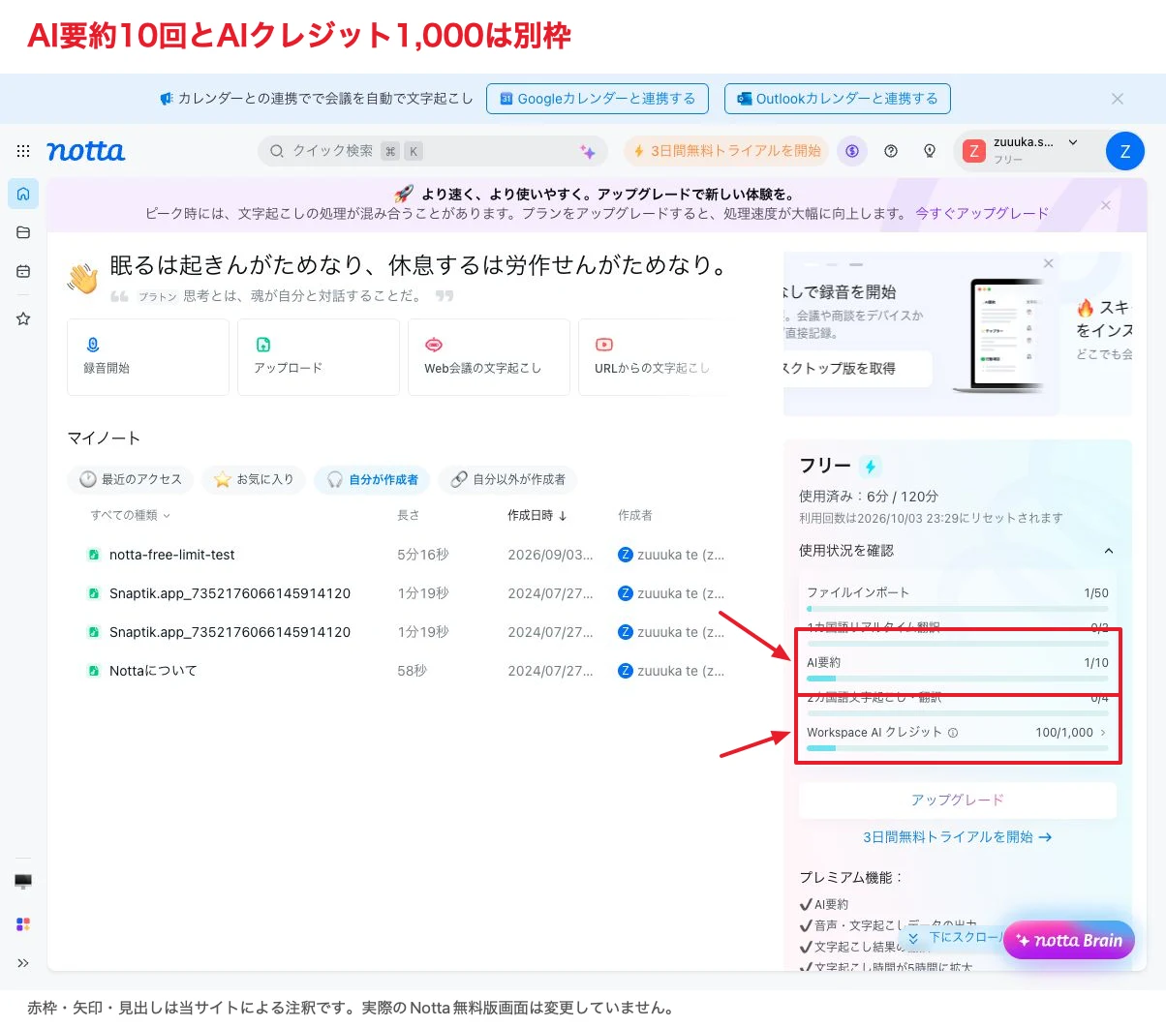
Task: Click the Googleカレンダーと連携する button
Action: click(598, 99)
